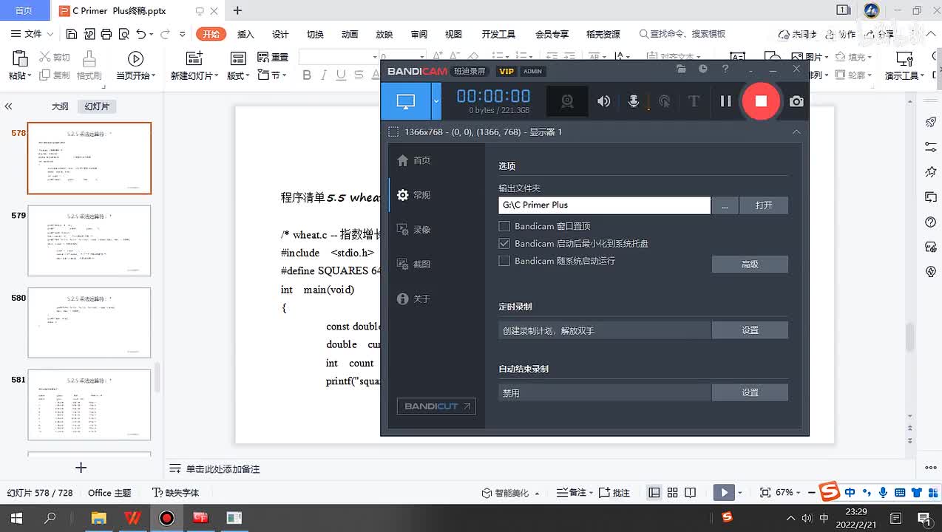Take a screenshot with Bandicam camera icon
This screenshot has width=942, height=532.
click(796, 101)
